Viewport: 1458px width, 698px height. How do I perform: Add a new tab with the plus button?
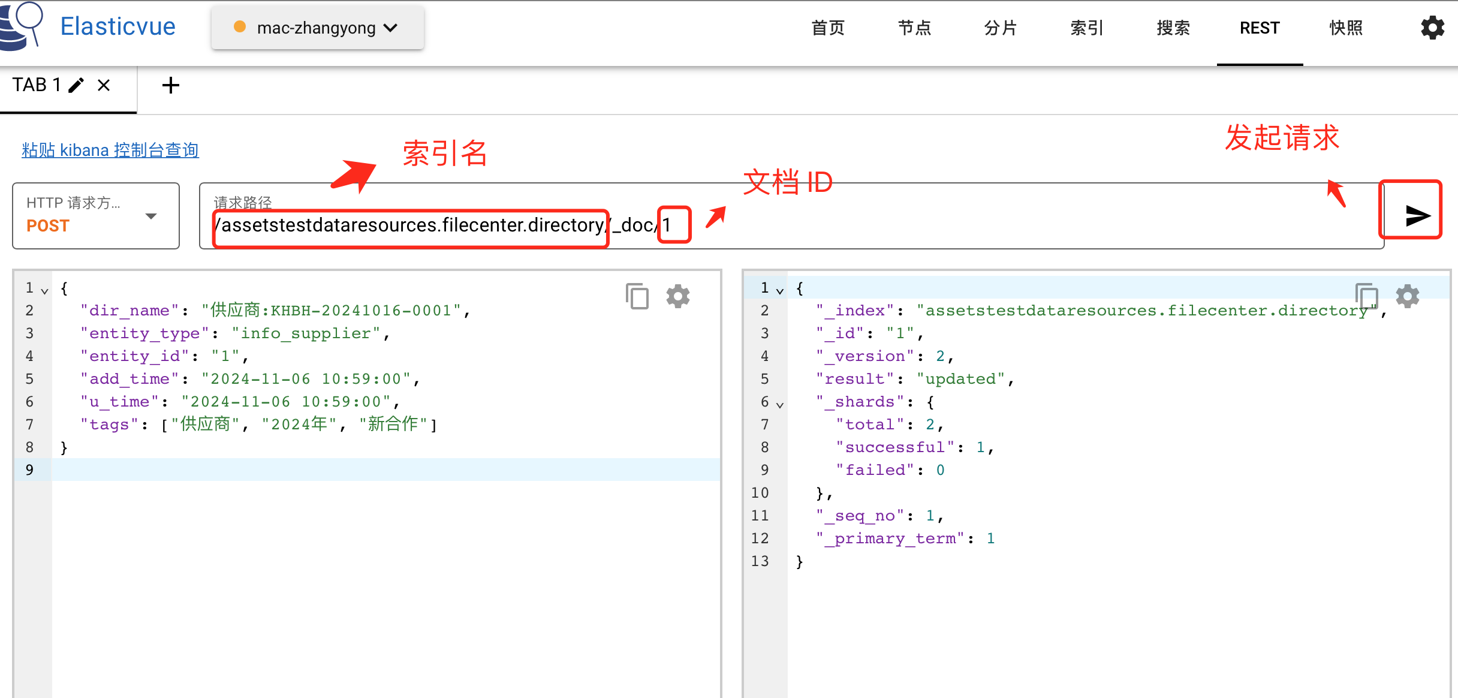(171, 85)
